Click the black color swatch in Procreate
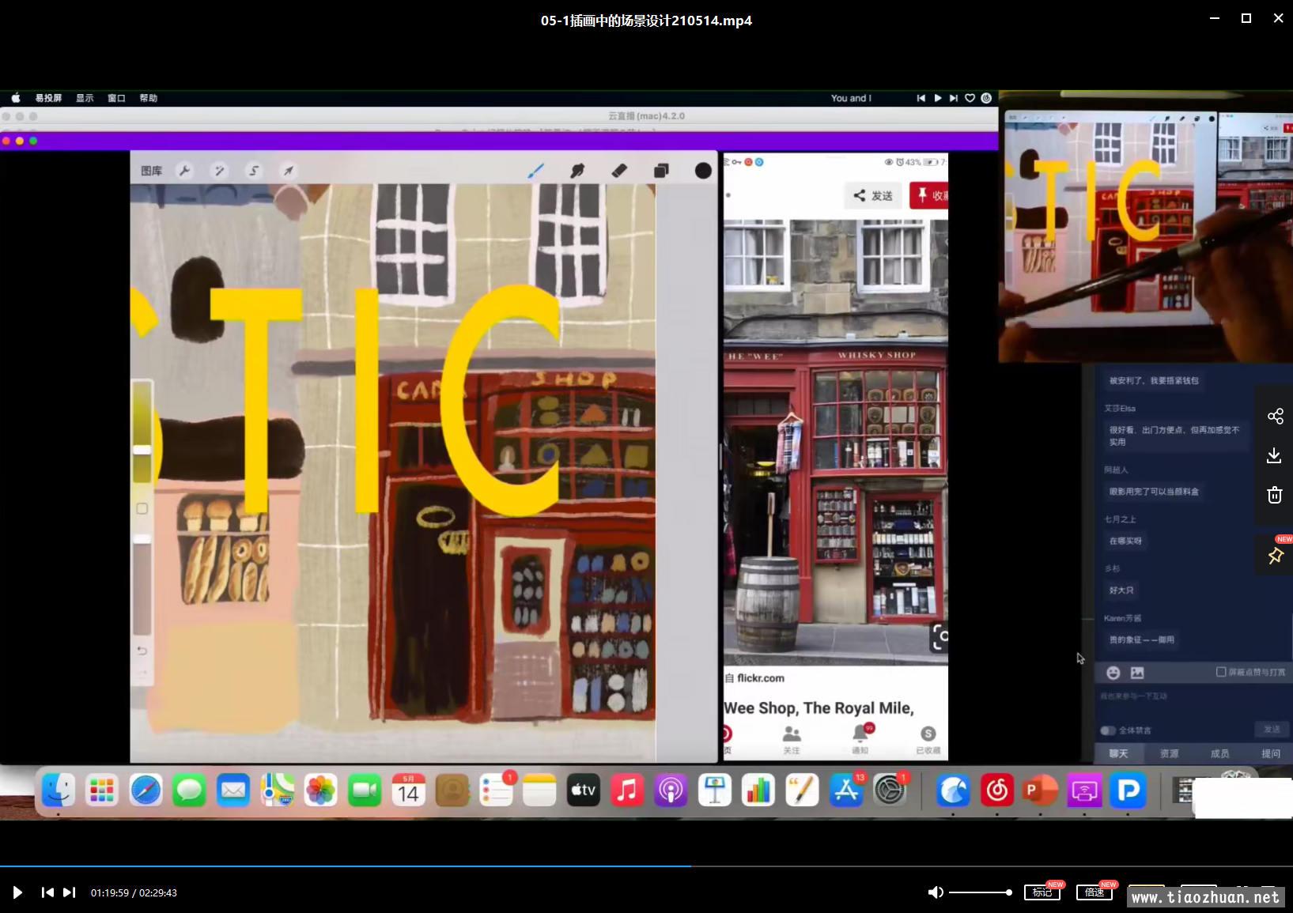1293x913 pixels. [x=703, y=171]
